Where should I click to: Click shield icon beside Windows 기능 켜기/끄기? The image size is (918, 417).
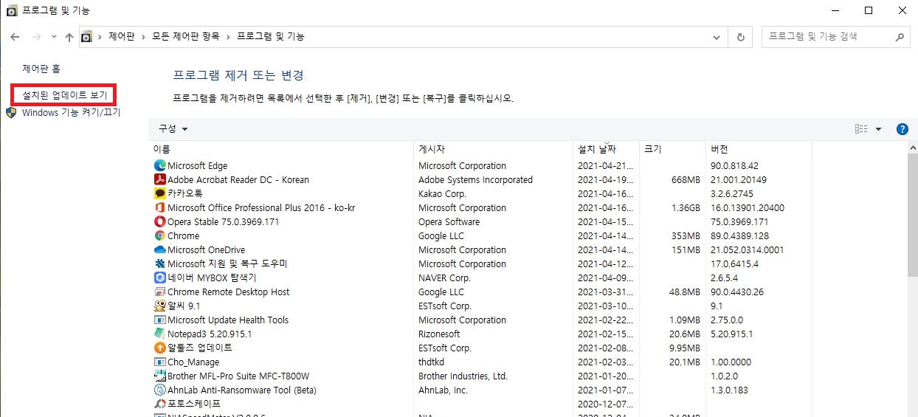[x=12, y=113]
